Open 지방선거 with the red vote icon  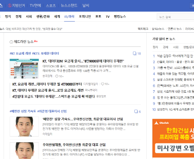coord(16,5)
